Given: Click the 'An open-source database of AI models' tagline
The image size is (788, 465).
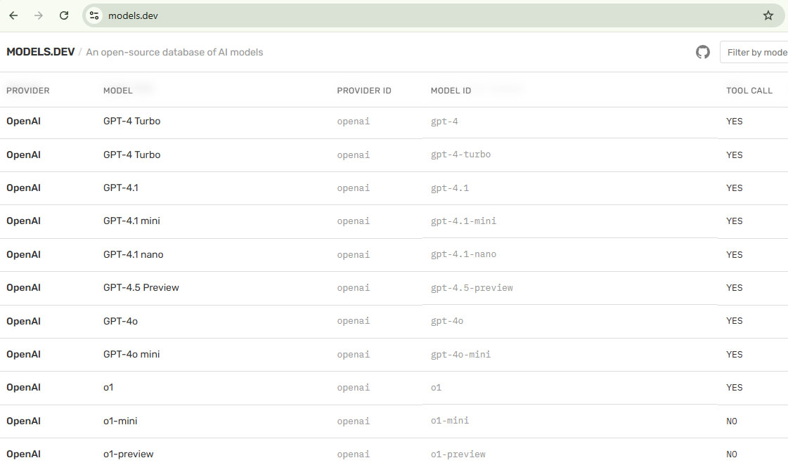Looking at the screenshot, I should click(x=174, y=52).
